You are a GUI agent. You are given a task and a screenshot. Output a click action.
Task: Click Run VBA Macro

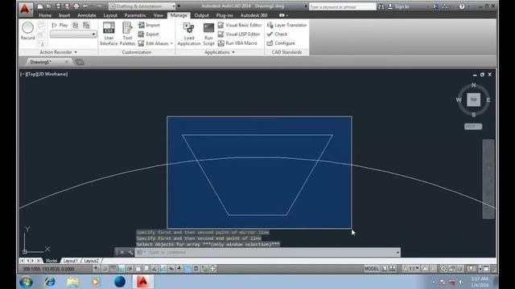pos(238,43)
